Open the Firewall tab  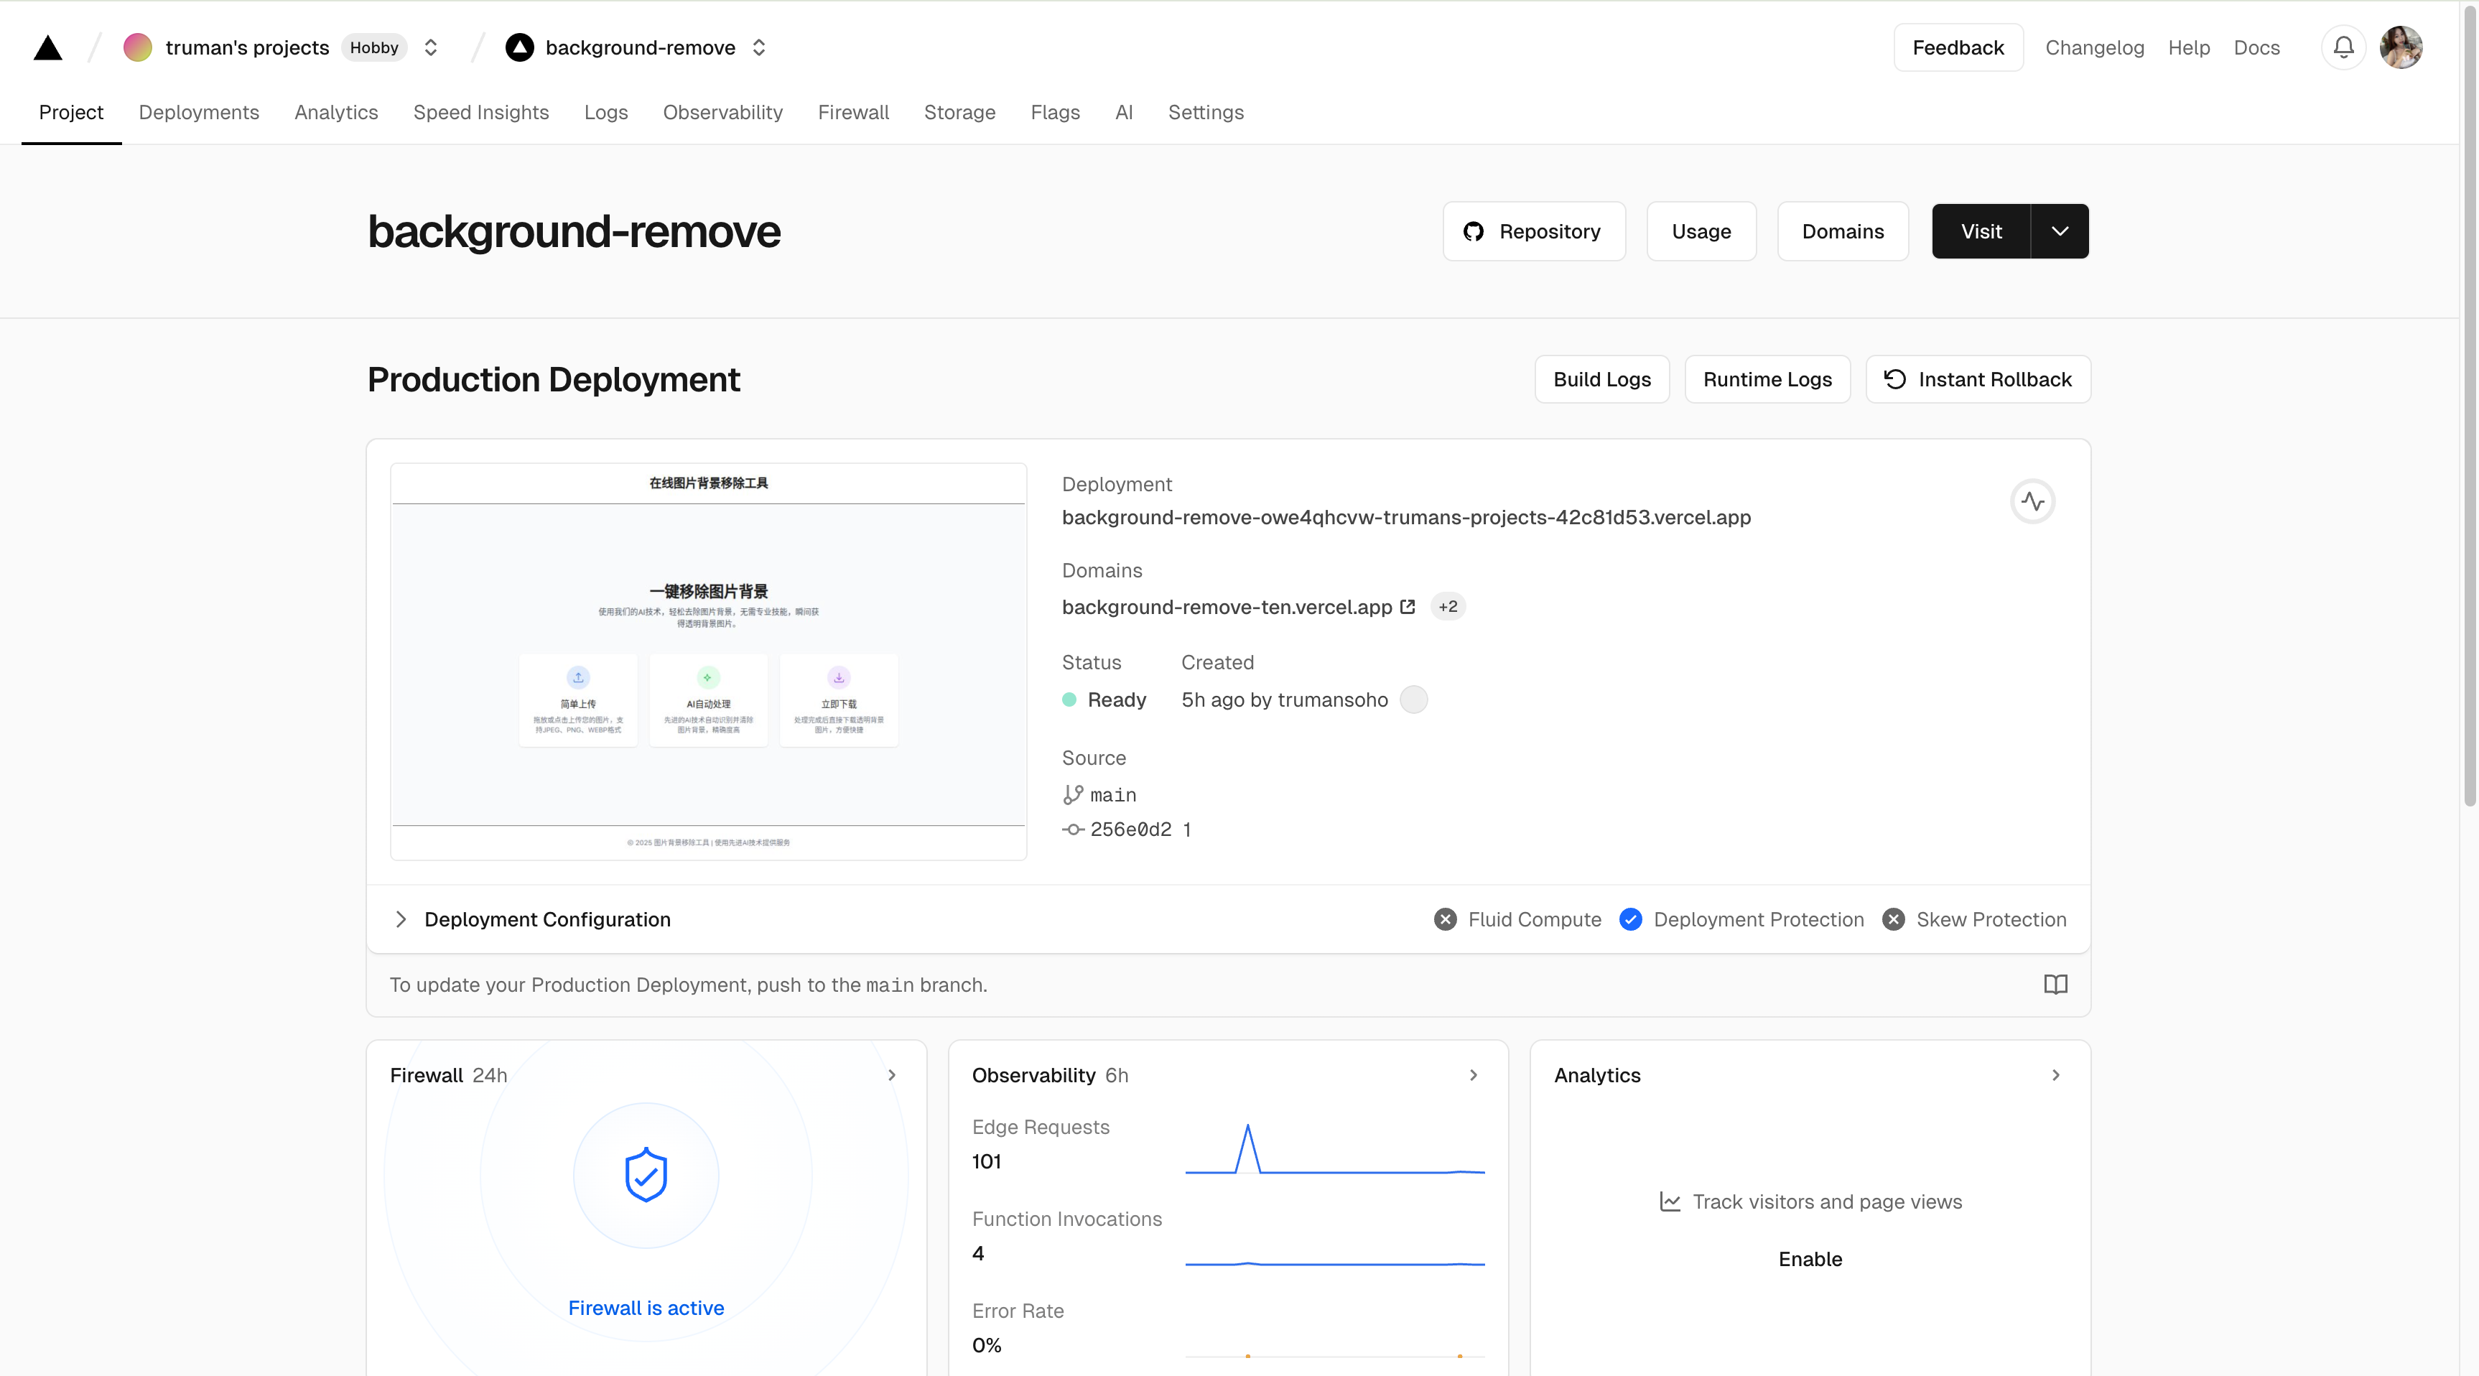854,113
